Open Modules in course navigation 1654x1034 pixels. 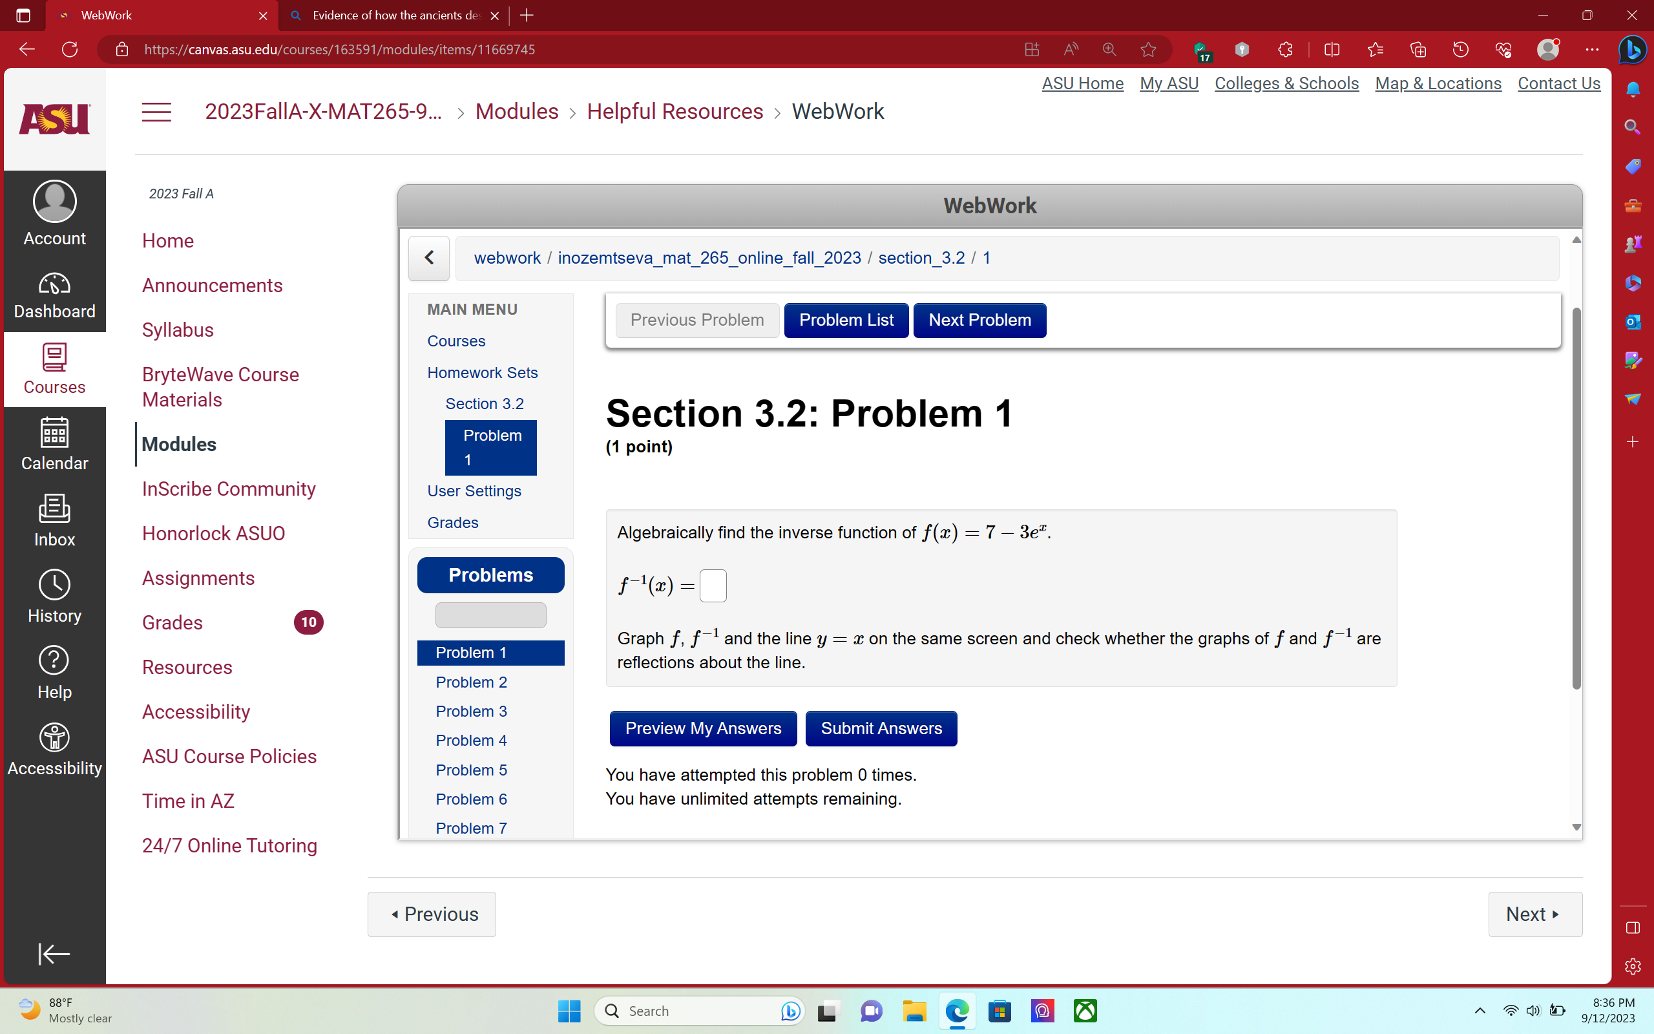pyautogui.click(x=179, y=445)
